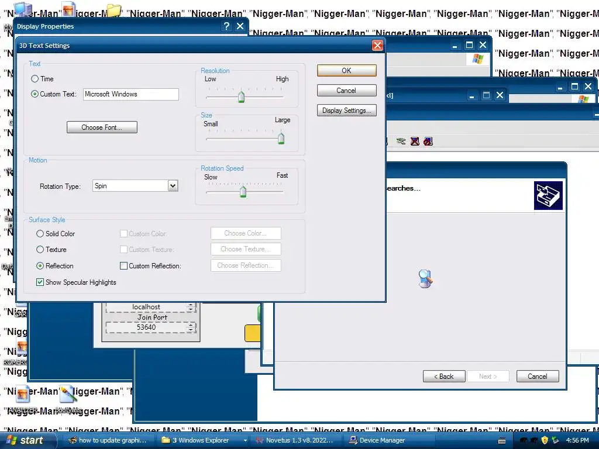Click the Windows flag logo in background window
This screenshot has width=599, height=449.
click(x=477, y=59)
